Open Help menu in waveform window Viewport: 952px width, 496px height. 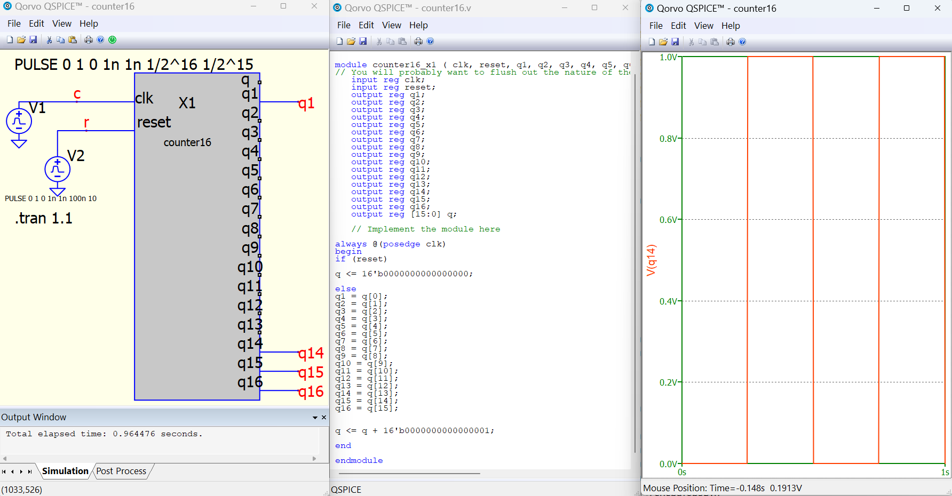pos(731,26)
